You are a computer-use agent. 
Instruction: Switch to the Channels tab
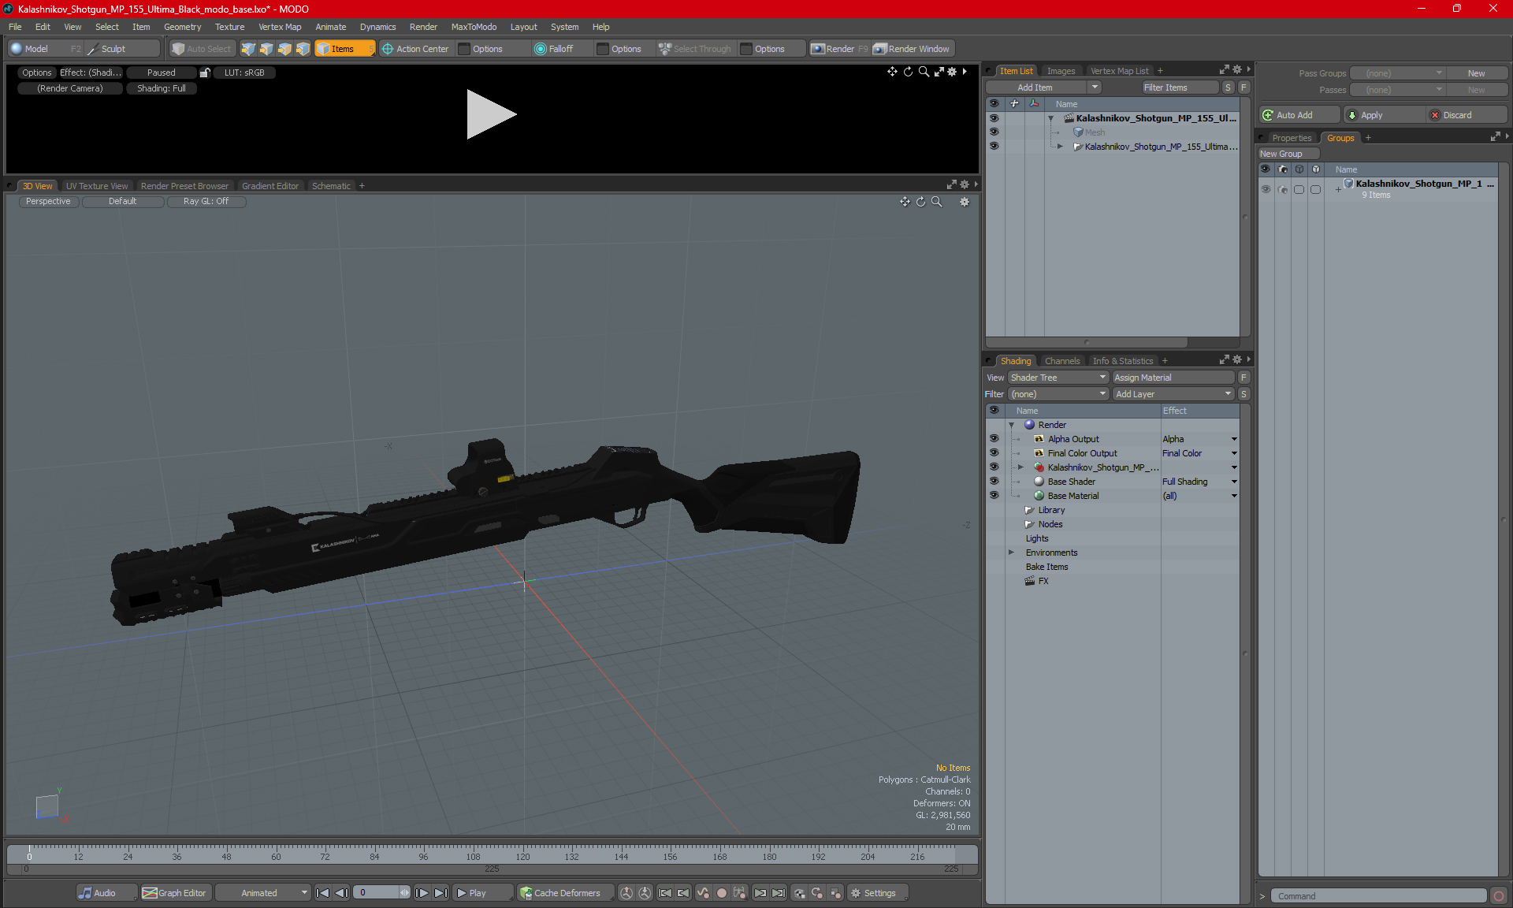coord(1062,361)
